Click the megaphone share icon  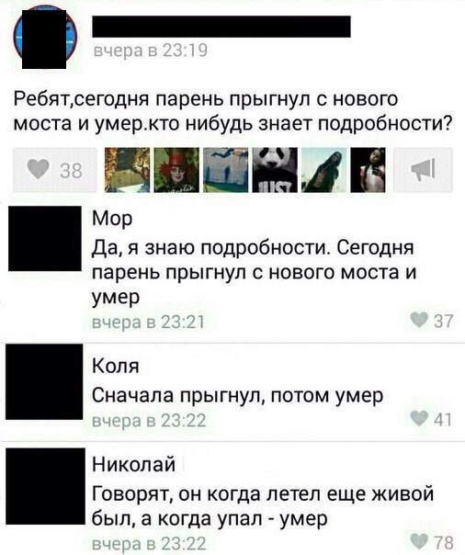(x=423, y=170)
